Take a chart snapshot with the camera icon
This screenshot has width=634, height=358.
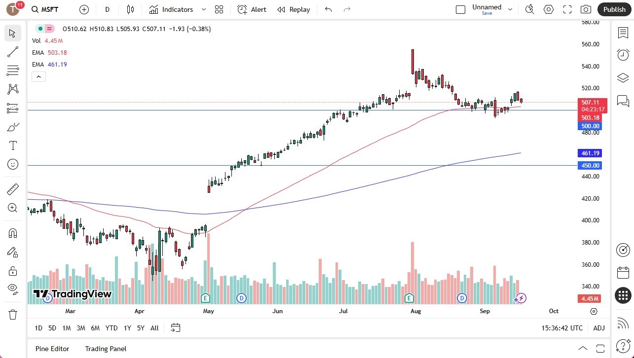click(x=586, y=9)
